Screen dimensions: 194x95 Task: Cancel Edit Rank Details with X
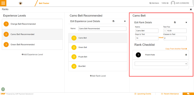point(186,22)
